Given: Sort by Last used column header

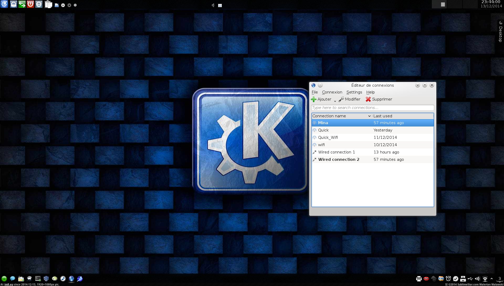Looking at the screenshot, I should 403,116.
